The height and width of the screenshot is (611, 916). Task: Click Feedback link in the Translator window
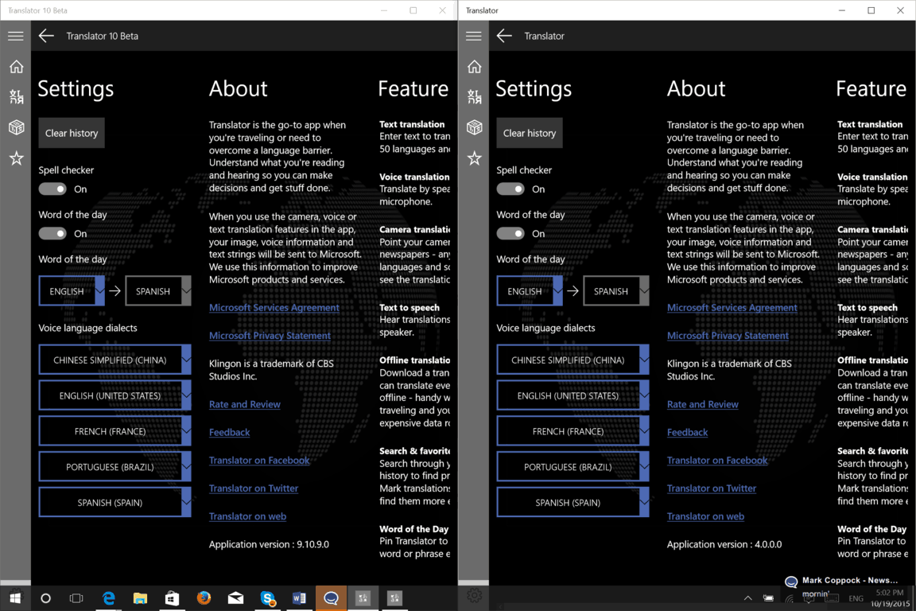coord(688,432)
